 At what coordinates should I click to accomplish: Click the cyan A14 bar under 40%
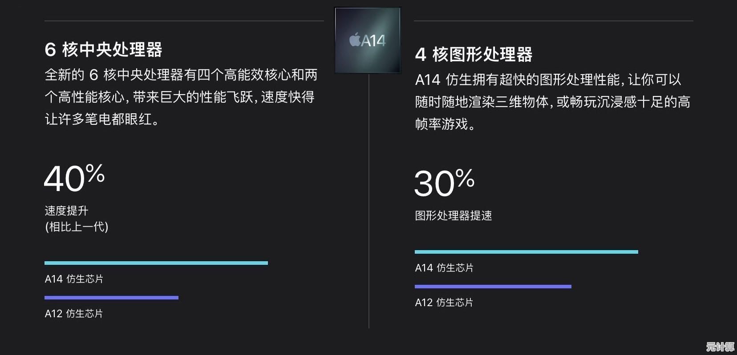coord(156,263)
